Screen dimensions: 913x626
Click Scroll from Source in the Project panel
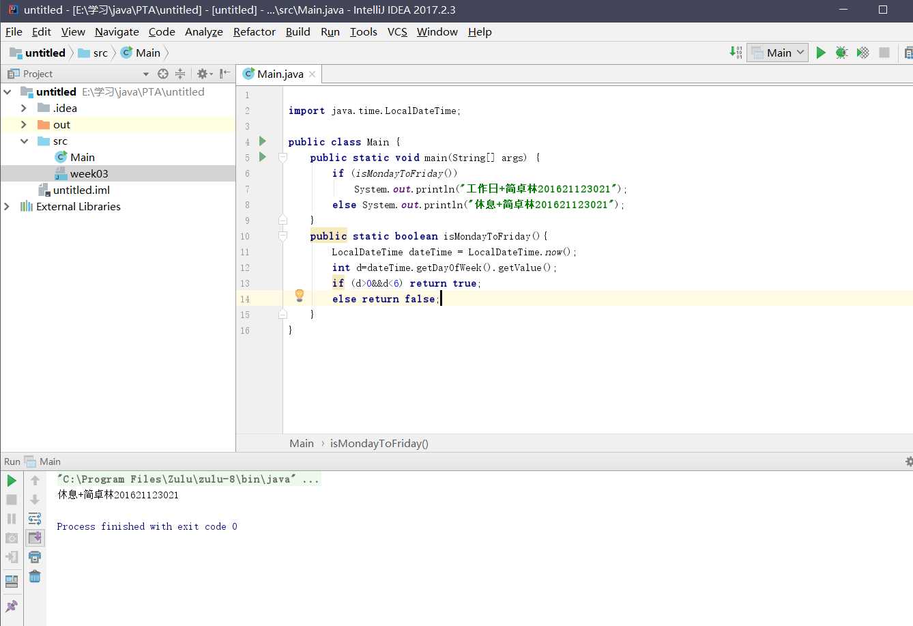pos(162,74)
